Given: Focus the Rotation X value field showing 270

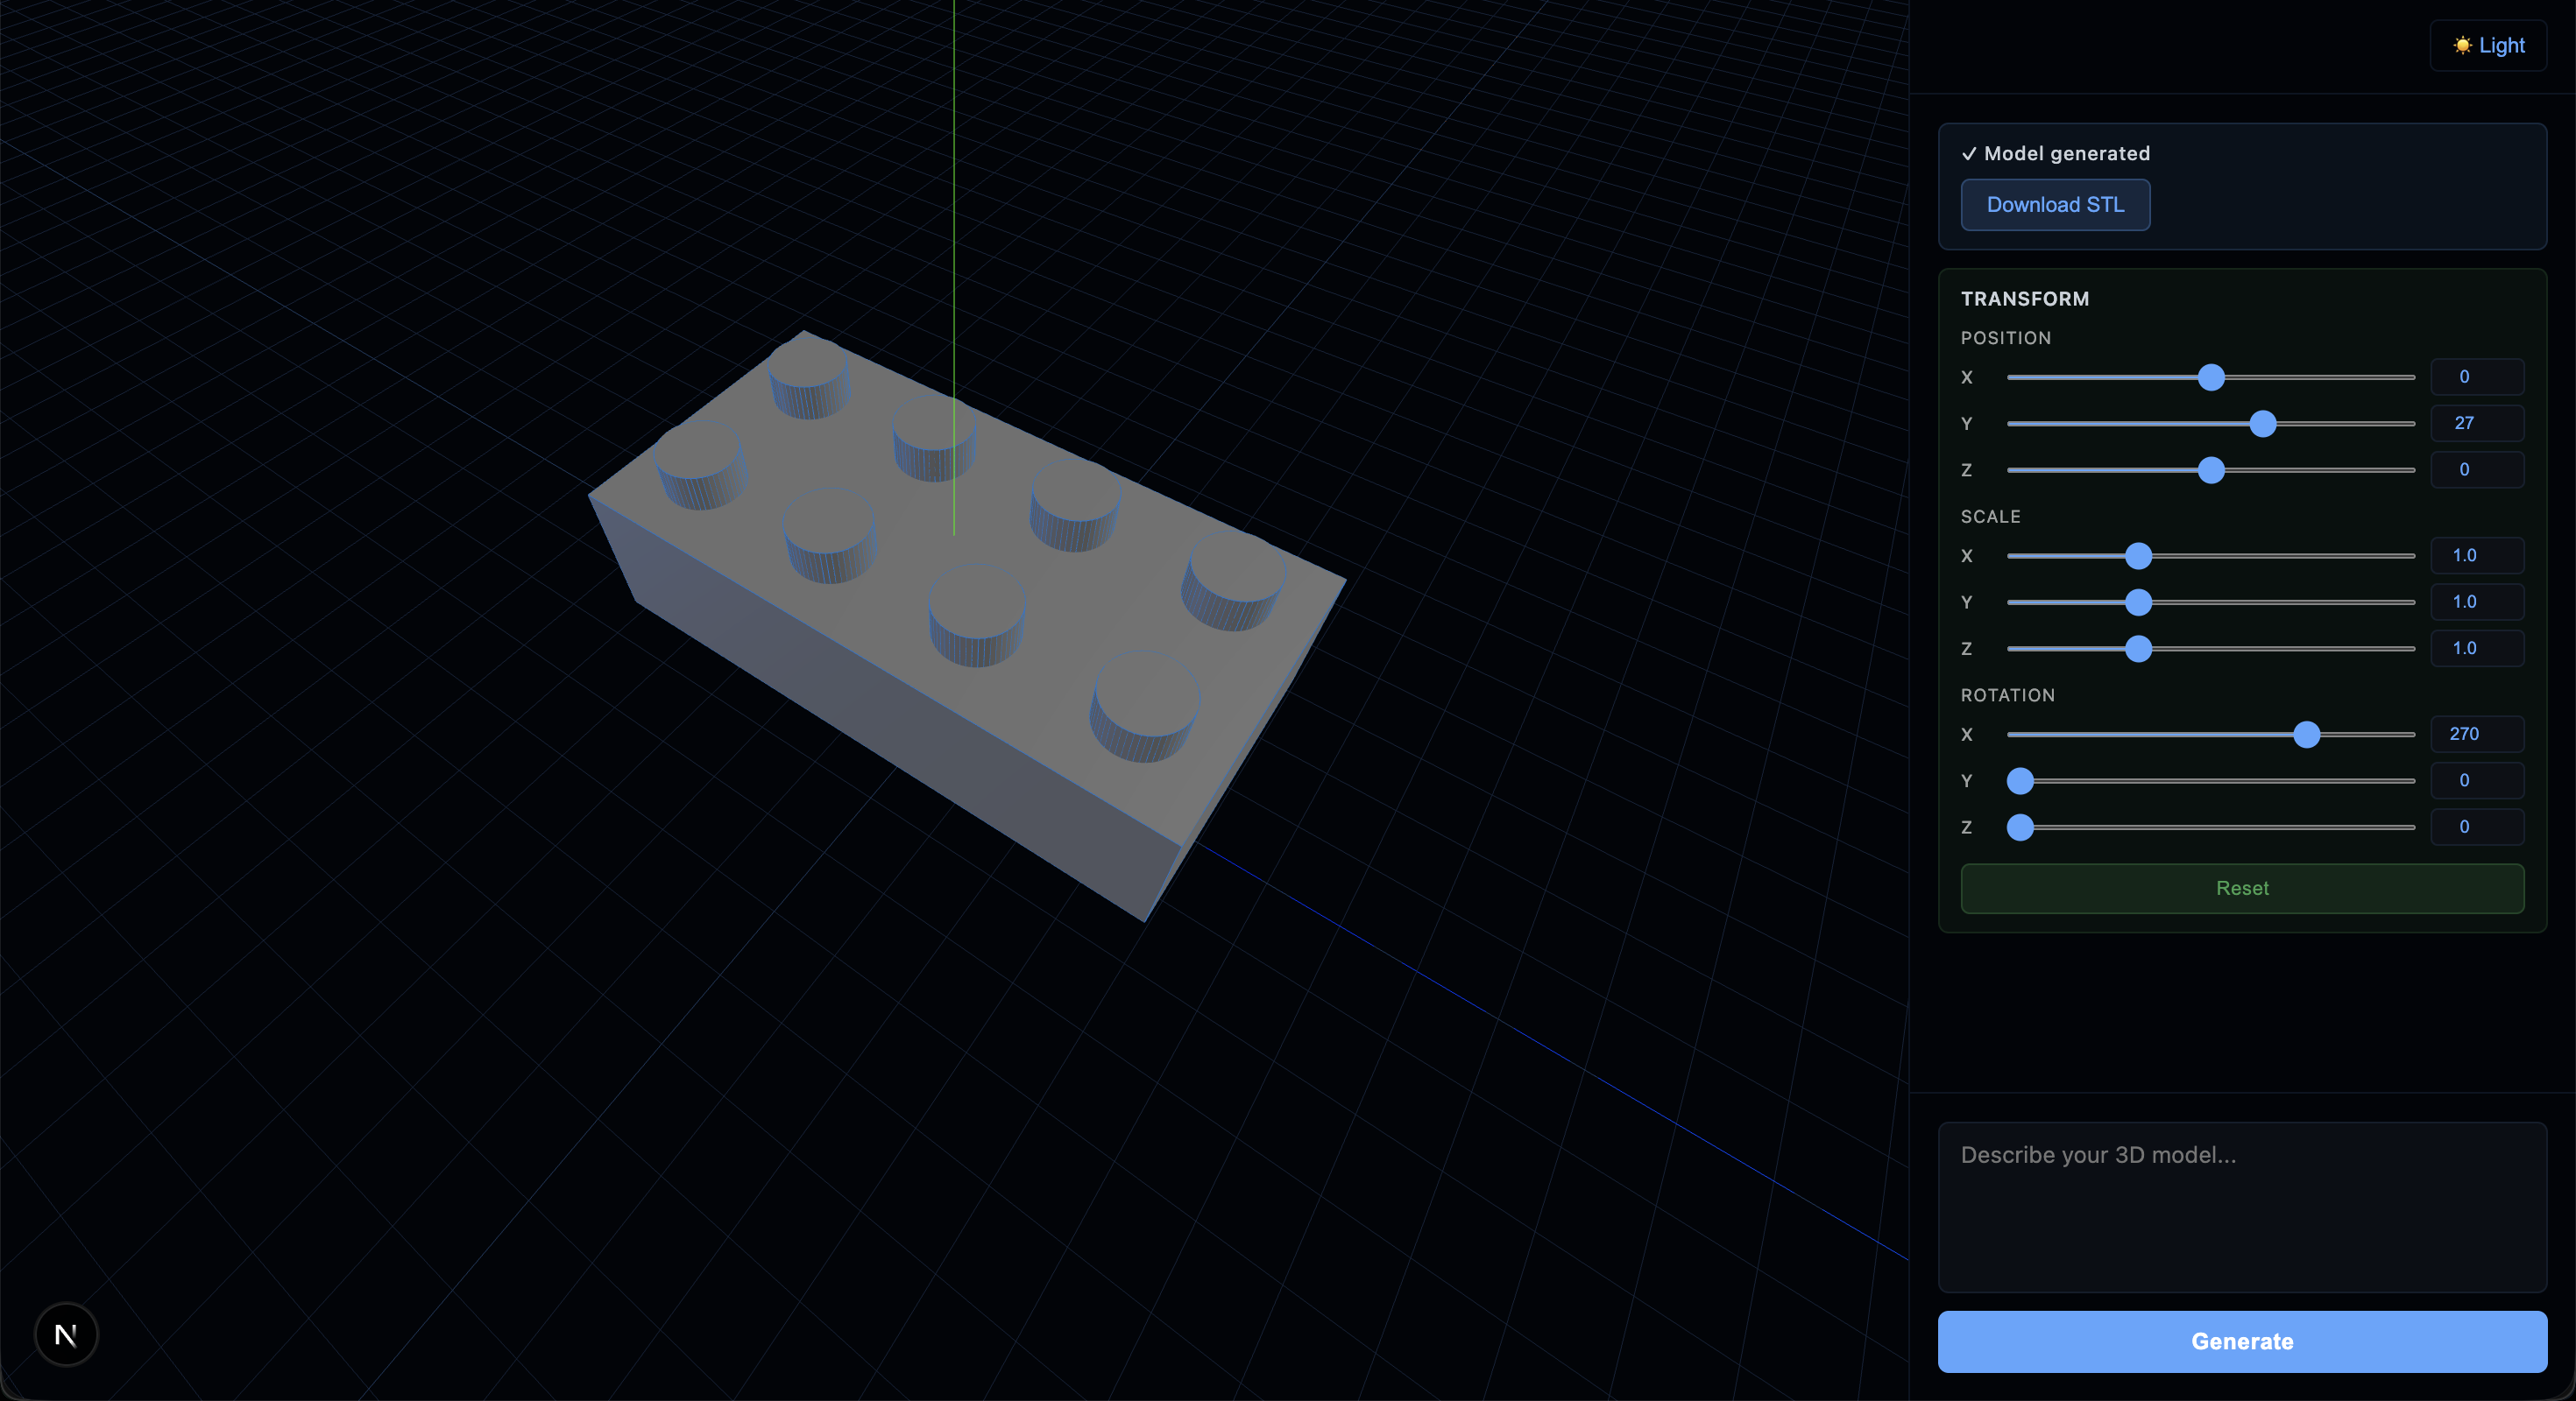Looking at the screenshot, I should pyautogui.click(x=2476, y=735).
